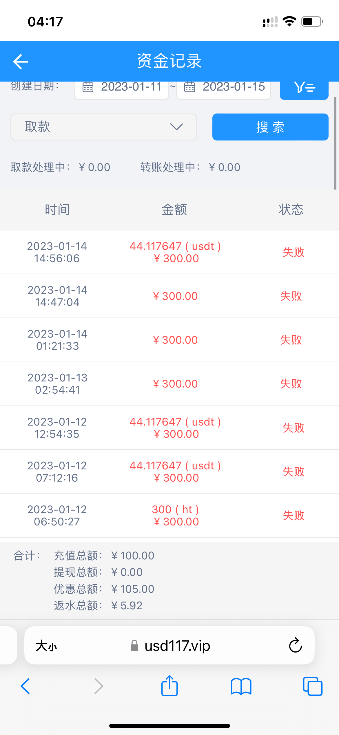Select the 300 (ht) withdrawal record

(170, 516)
